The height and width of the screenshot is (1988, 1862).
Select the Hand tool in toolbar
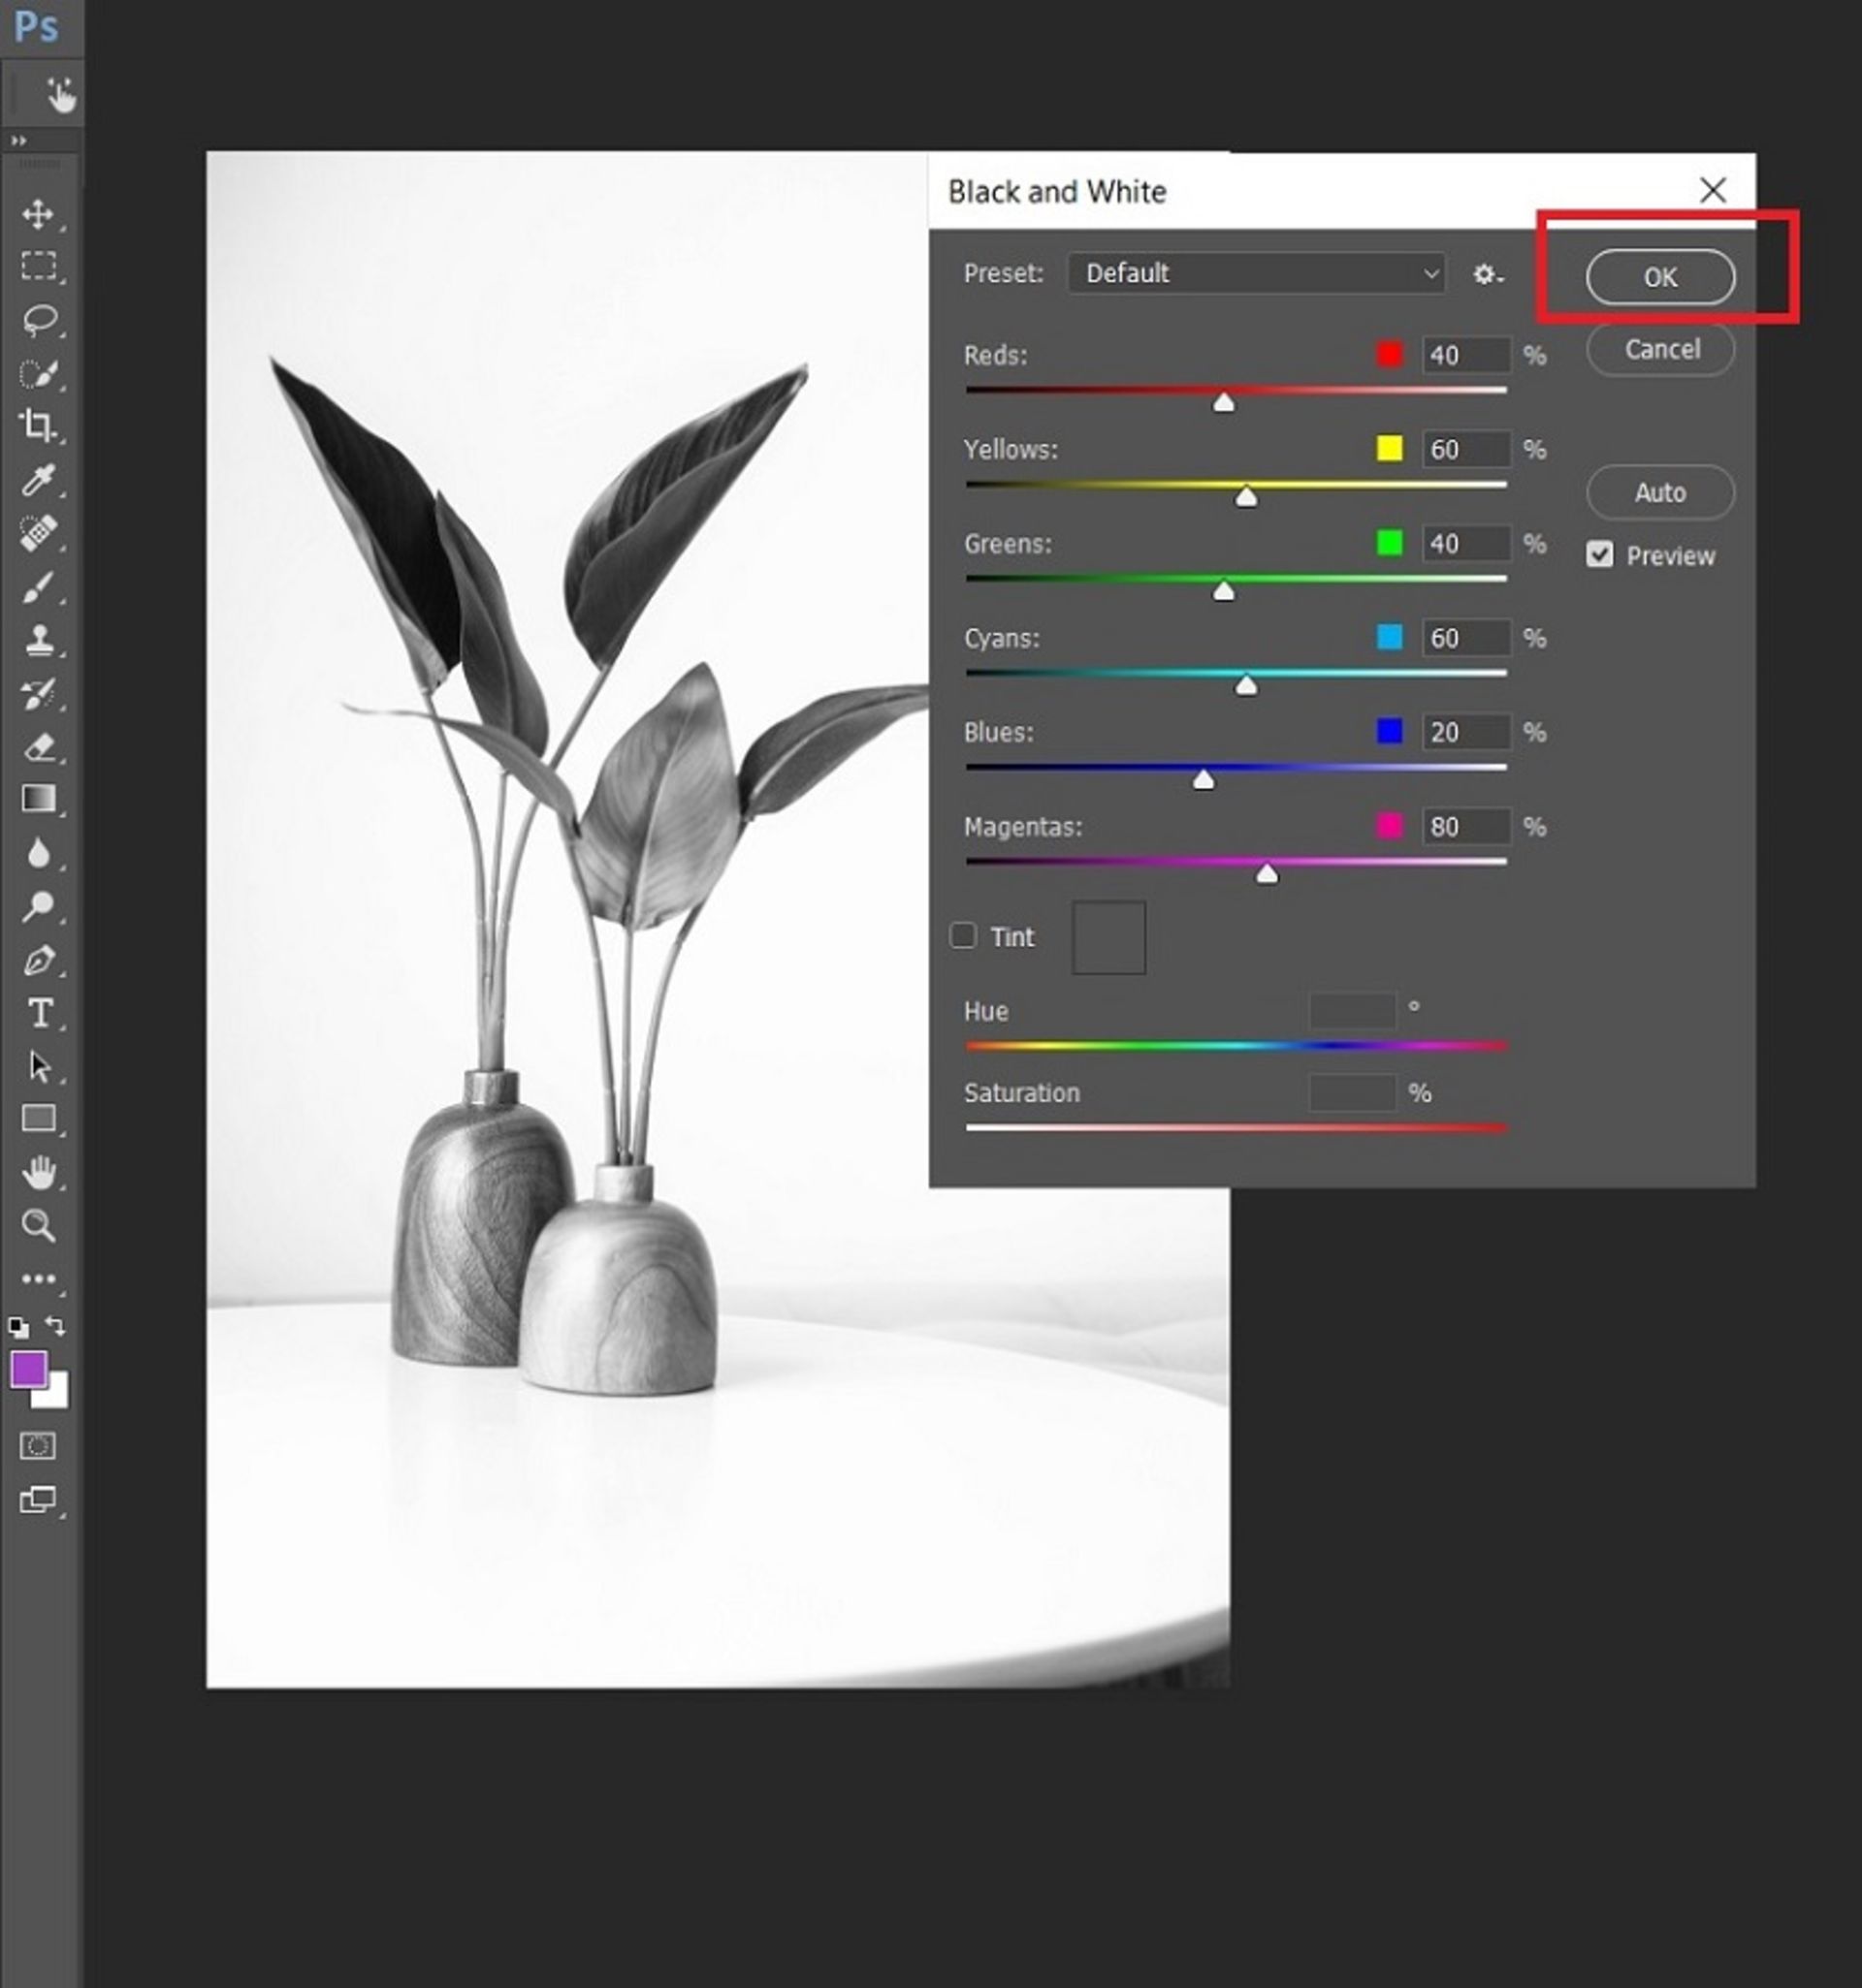pyautogui.click(x=39, y=1172)
